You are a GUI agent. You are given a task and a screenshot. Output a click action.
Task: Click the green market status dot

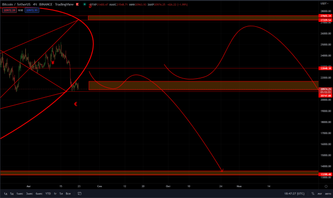coord(84,4)
